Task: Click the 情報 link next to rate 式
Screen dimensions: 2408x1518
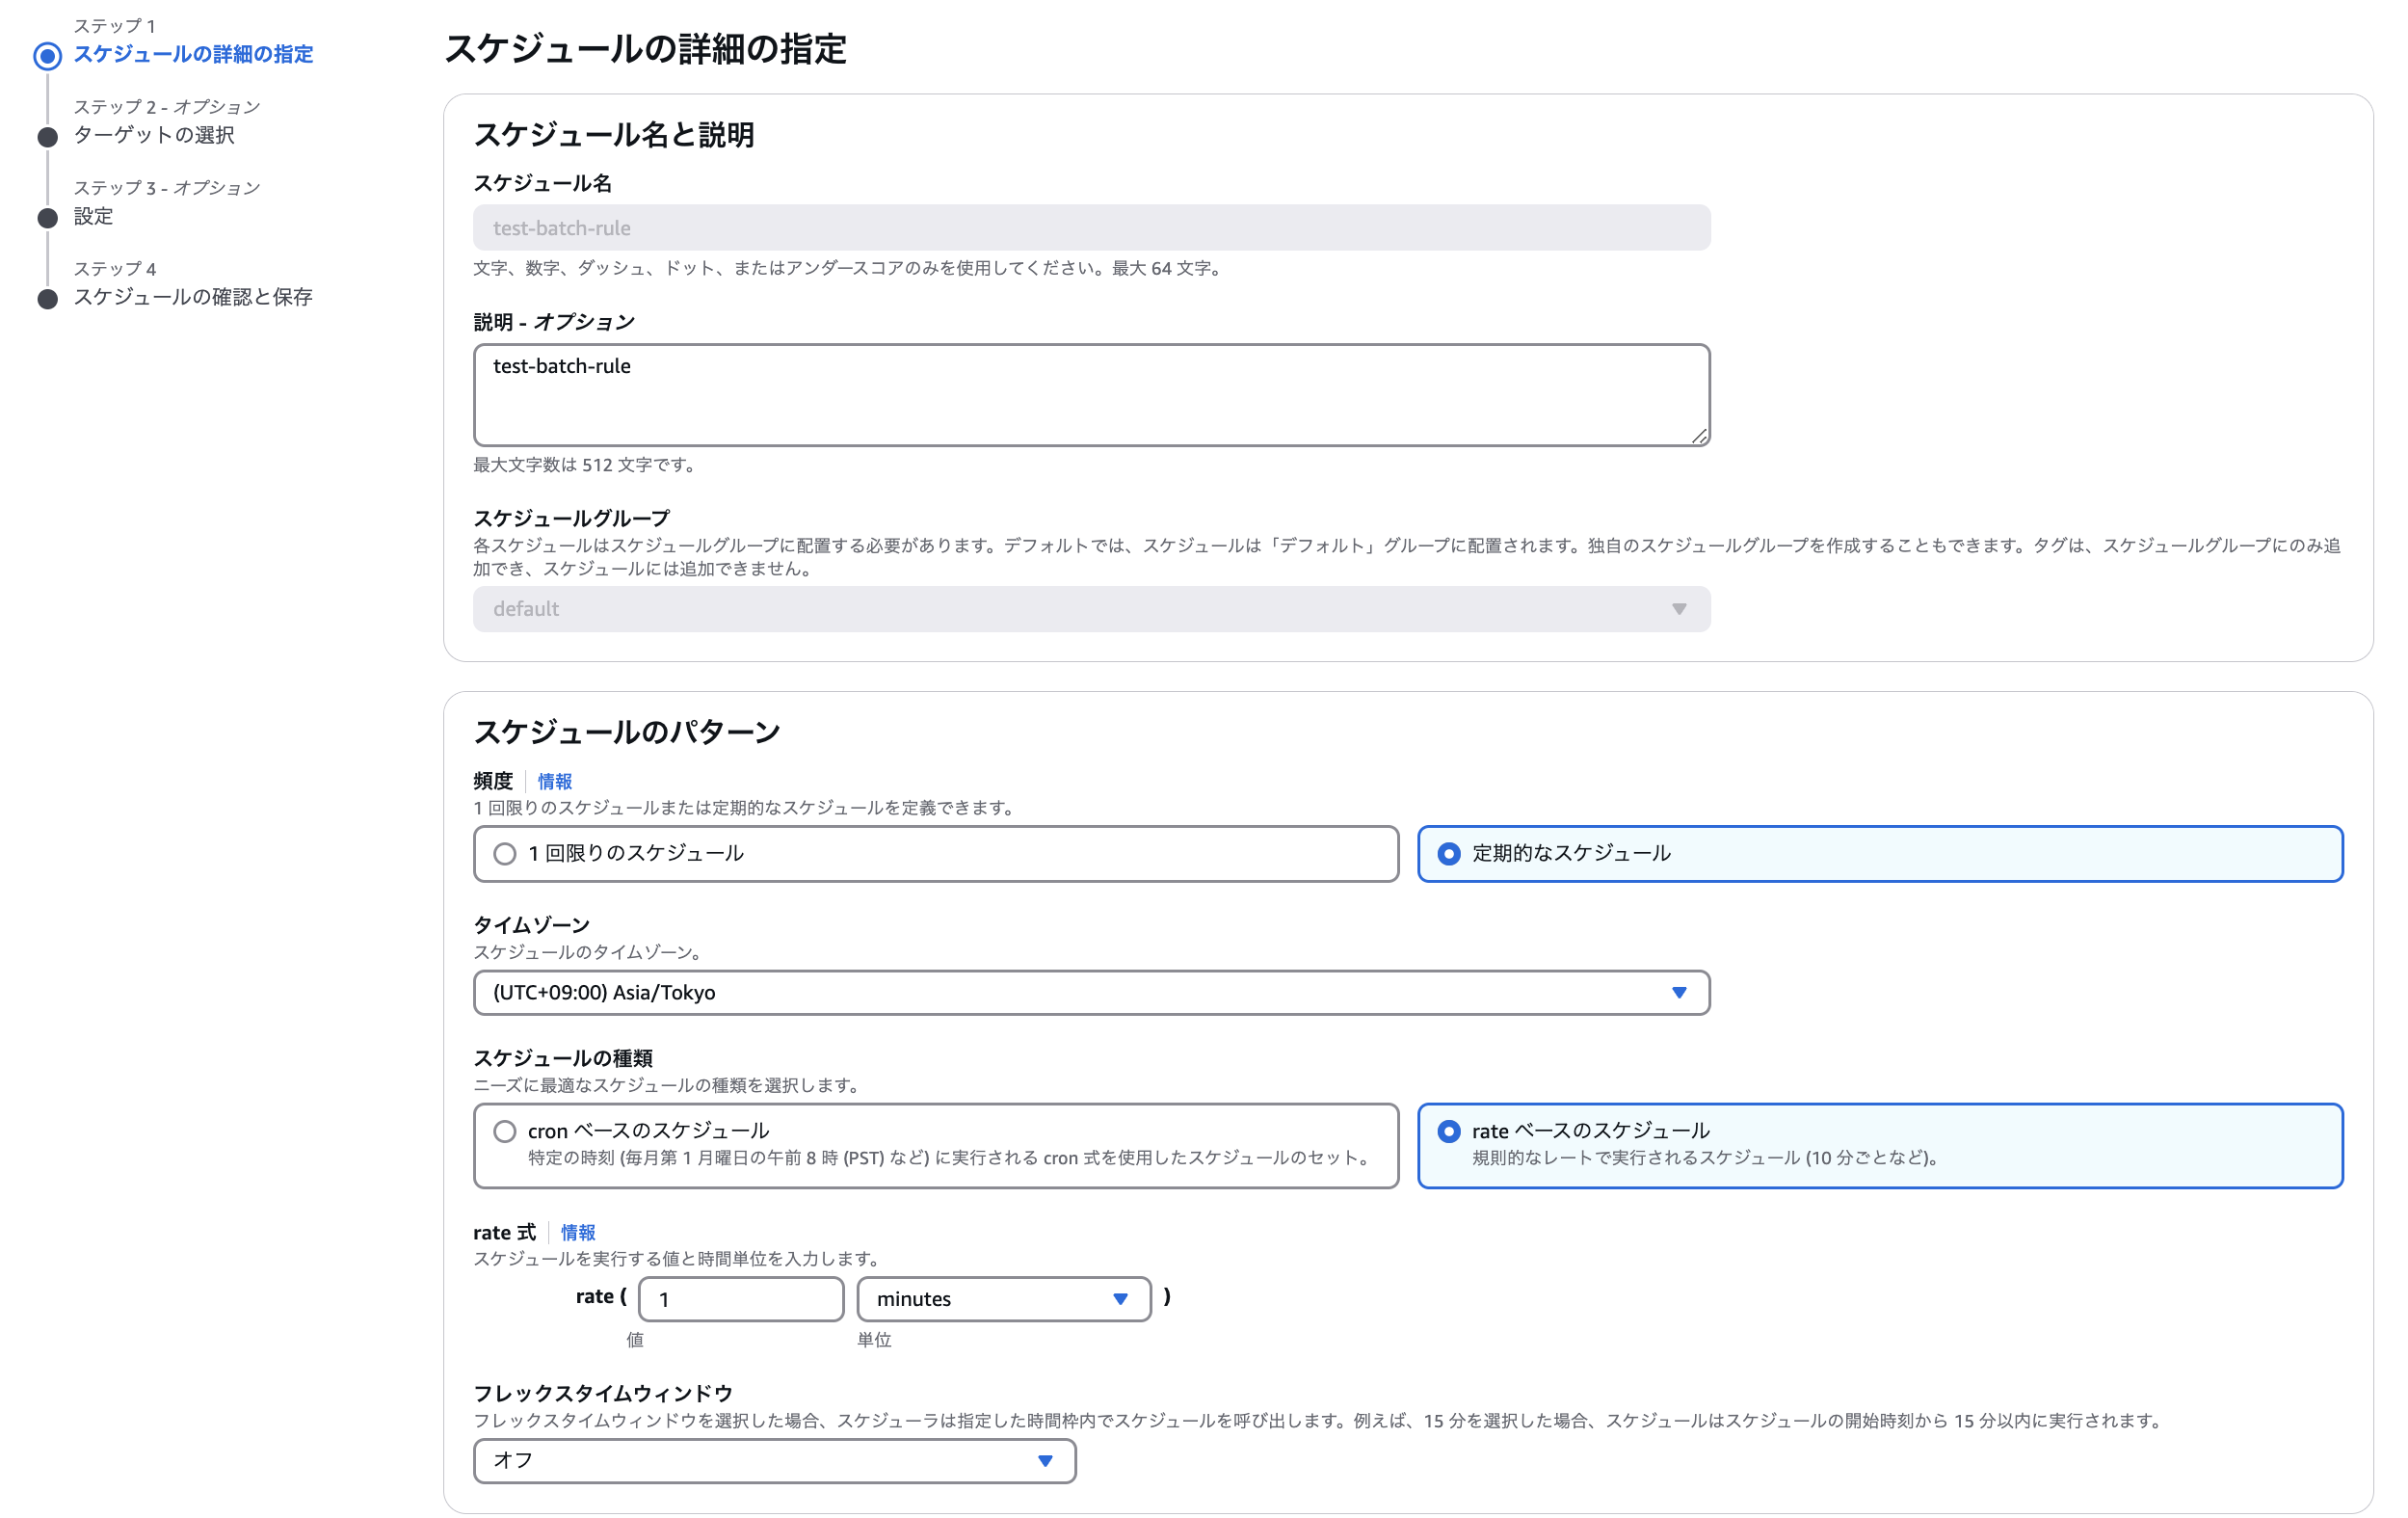Action: click(578, 1232)
